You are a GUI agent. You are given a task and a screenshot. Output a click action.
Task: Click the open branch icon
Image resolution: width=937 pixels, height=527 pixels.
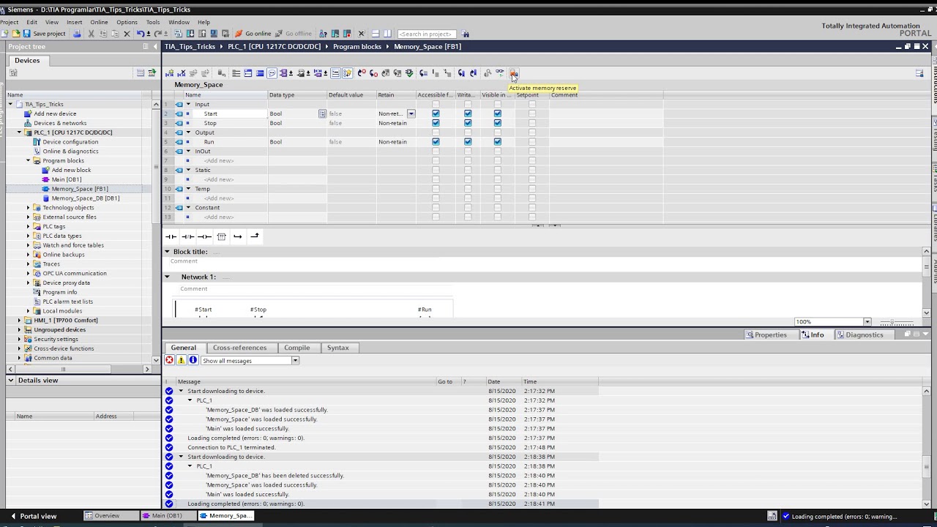point(238,236)
